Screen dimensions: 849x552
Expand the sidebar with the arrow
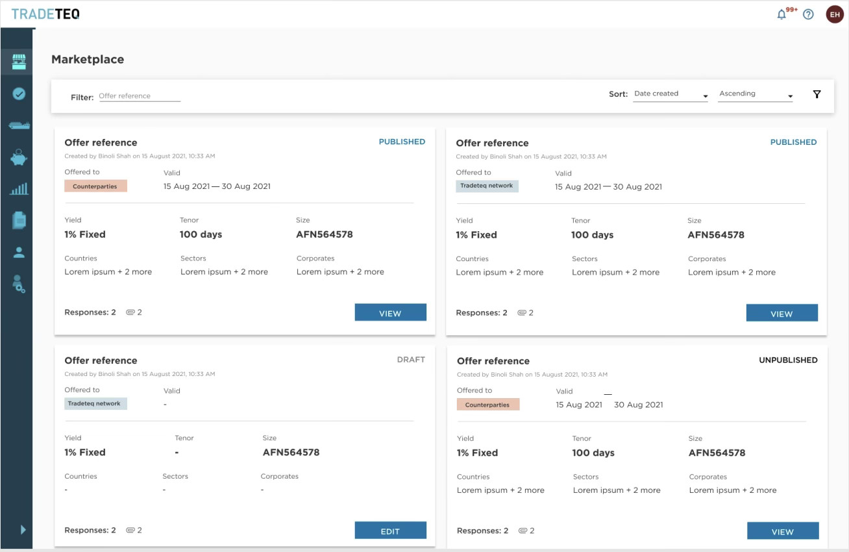coord(23,529)
